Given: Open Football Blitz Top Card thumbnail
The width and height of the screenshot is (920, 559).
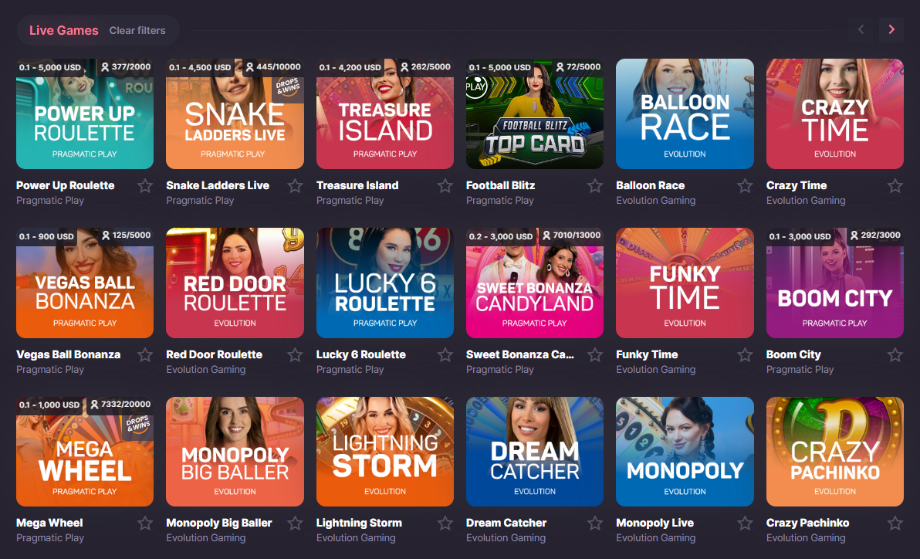Looking at the screenshot, I should tap(535, 114).
